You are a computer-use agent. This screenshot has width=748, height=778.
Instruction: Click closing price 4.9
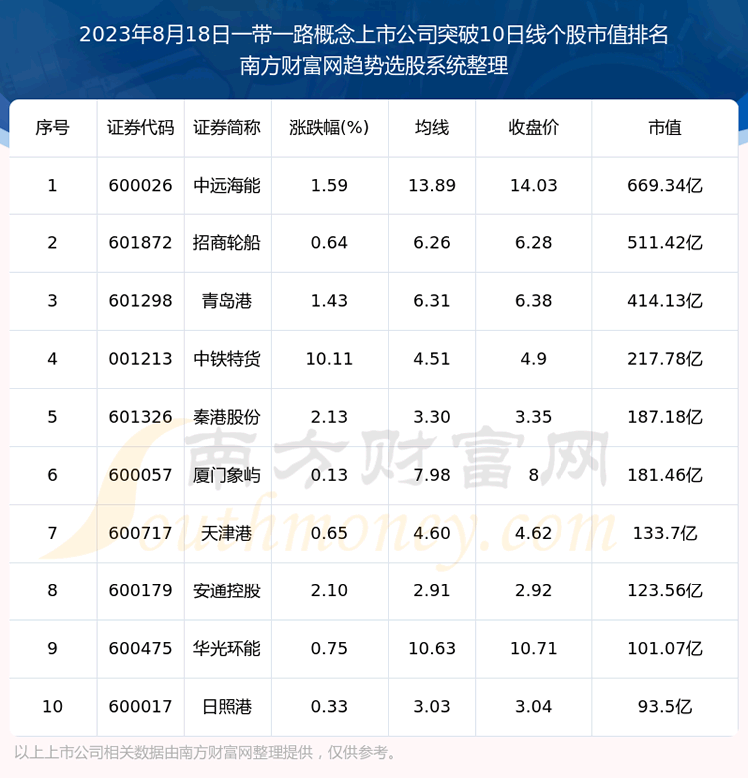pyautogui.click(x=534, y=359)
